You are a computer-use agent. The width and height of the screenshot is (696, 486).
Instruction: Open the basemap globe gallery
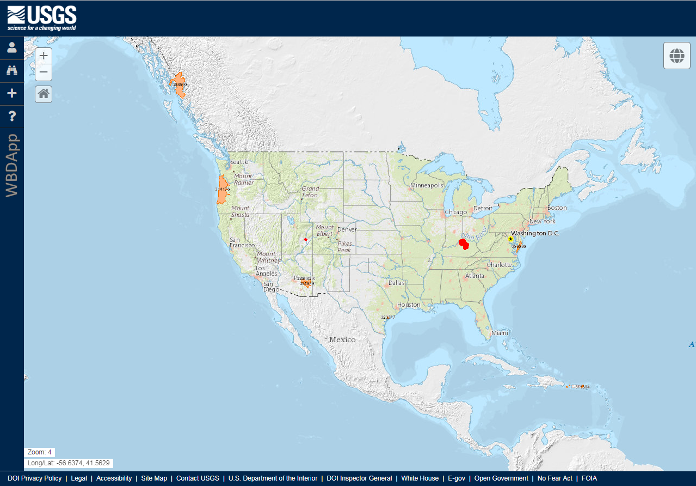tap(676, 55)
